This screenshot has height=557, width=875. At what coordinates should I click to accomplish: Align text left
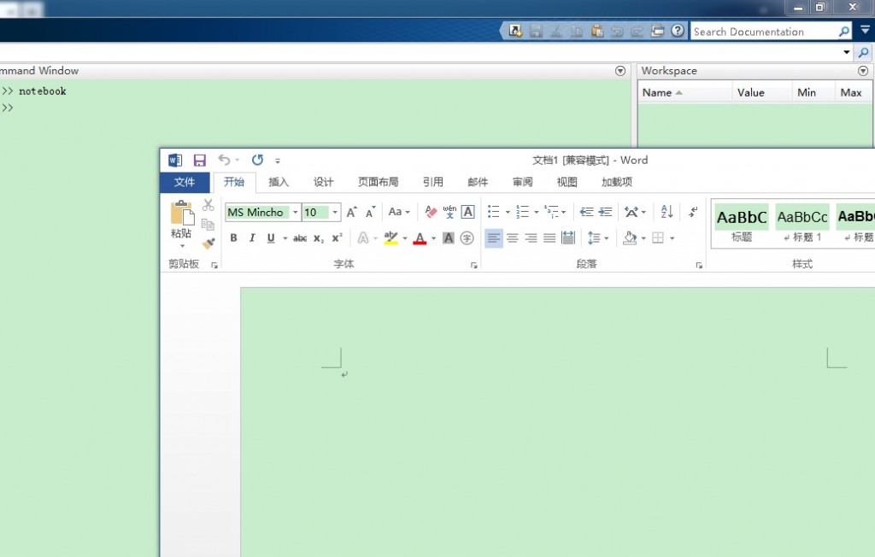(493, 238)
